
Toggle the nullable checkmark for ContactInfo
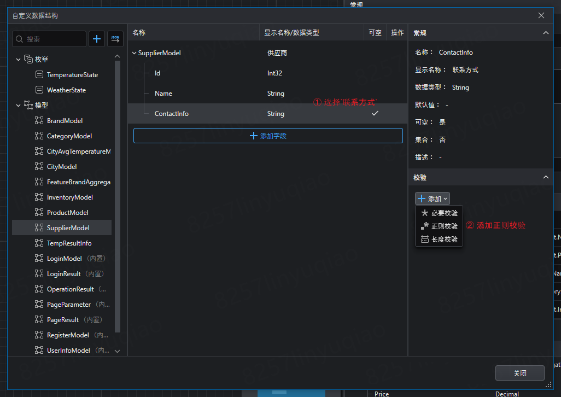point(375,114)
